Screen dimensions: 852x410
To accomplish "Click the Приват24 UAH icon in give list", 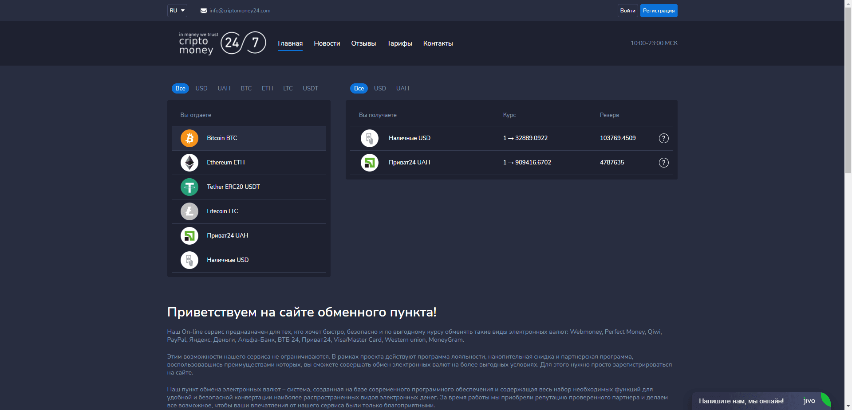I will [x=189, y=236].
